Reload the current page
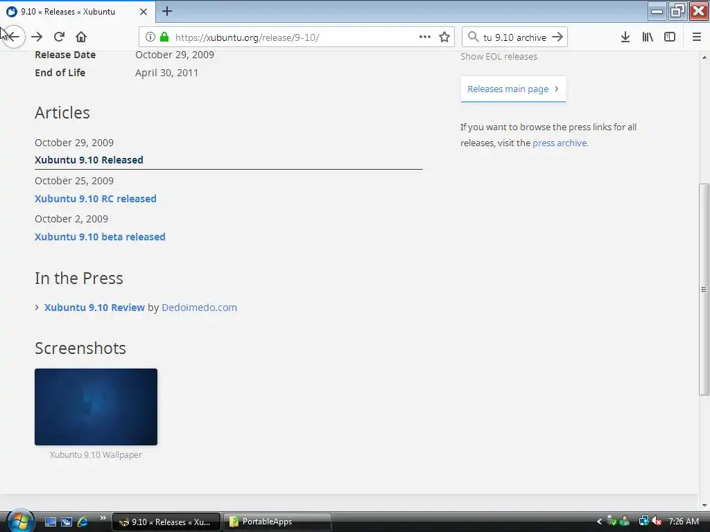The width and height of the screenshot is (710, 532). (60, 37)
